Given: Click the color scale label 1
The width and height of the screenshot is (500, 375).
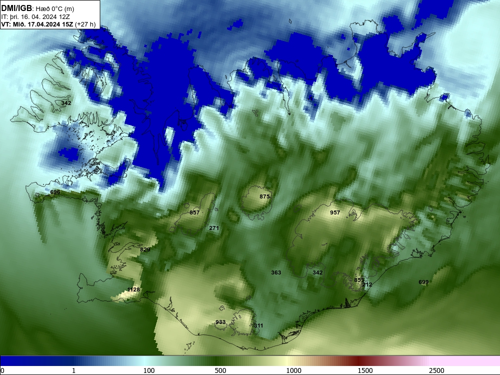Looking at the screenshot, I should click(73, 370).
